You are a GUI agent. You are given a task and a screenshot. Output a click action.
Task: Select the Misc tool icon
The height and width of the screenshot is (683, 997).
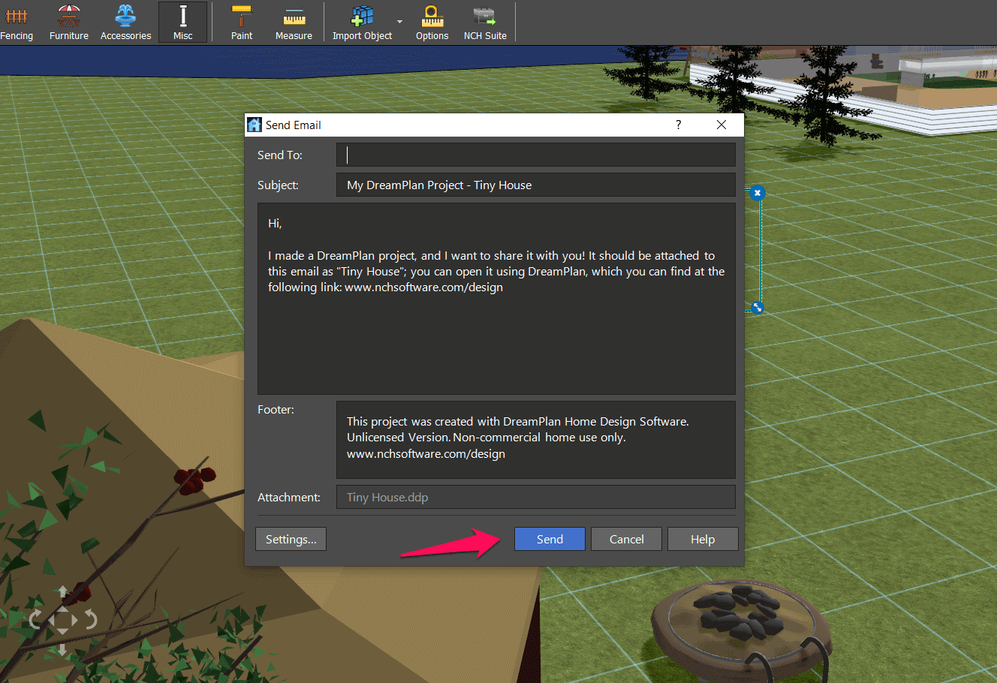183,23
